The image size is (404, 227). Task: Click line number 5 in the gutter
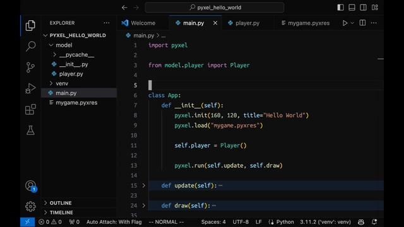[135, 85]
